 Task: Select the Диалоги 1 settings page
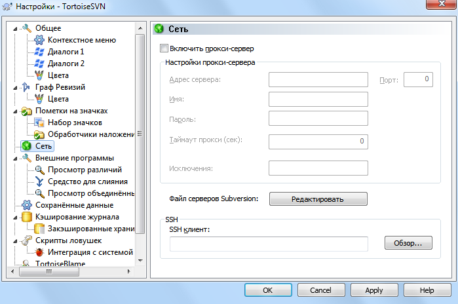(66, 52)
